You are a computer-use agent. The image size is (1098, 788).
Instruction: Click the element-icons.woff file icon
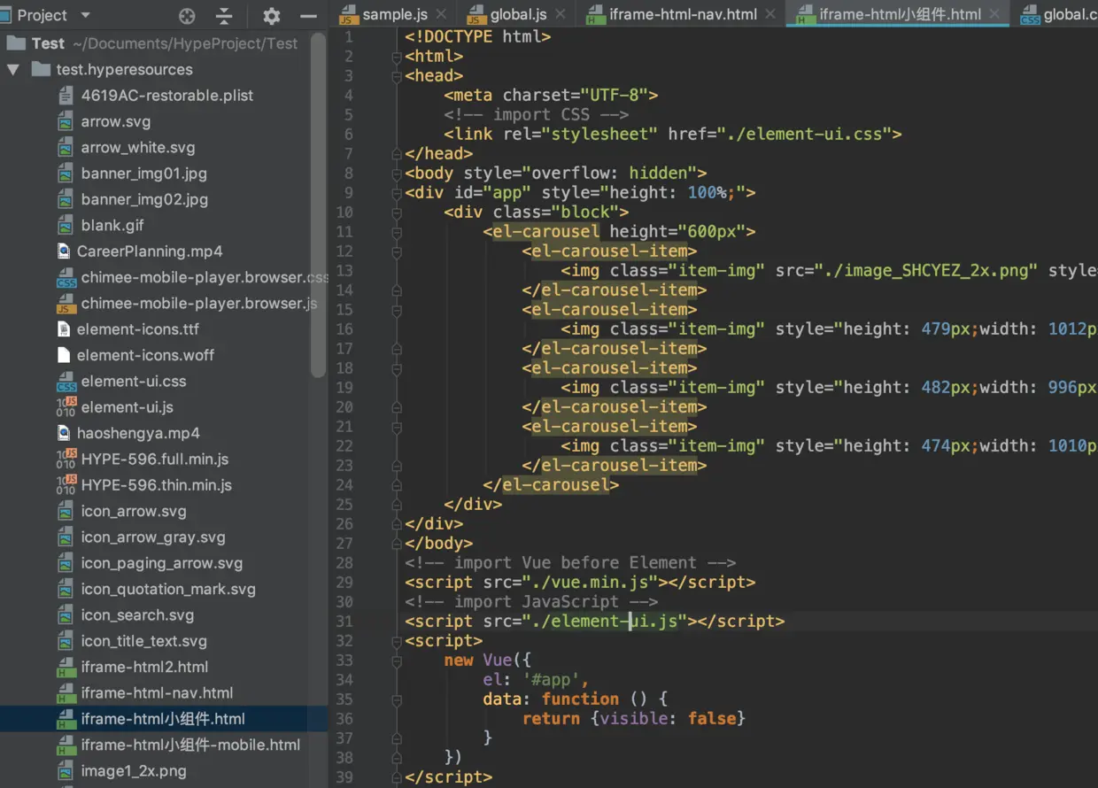pos(64,355)
